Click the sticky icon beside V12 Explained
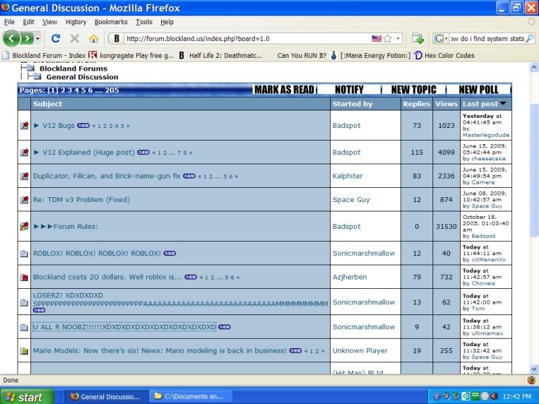This screenshot has height=404, width=539. [x=24, y=152]
